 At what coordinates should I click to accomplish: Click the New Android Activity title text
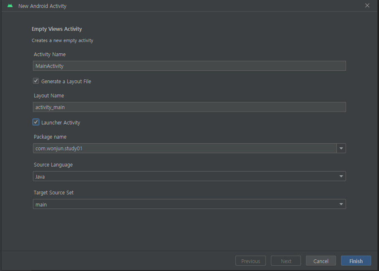pos(42,6)
